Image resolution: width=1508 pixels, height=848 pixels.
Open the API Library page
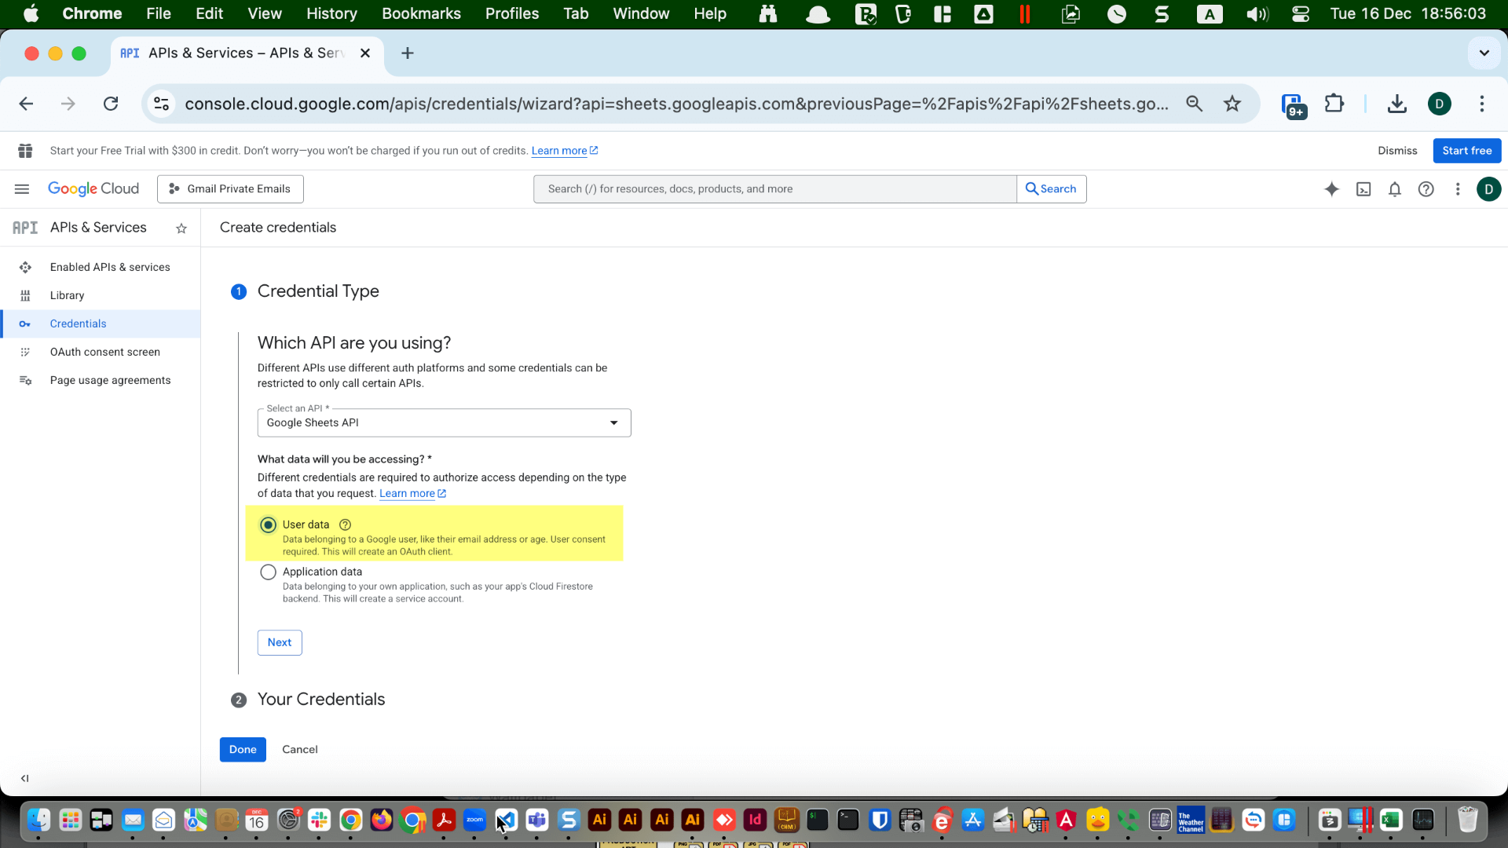pyautogui.click(x=68, y=295)
